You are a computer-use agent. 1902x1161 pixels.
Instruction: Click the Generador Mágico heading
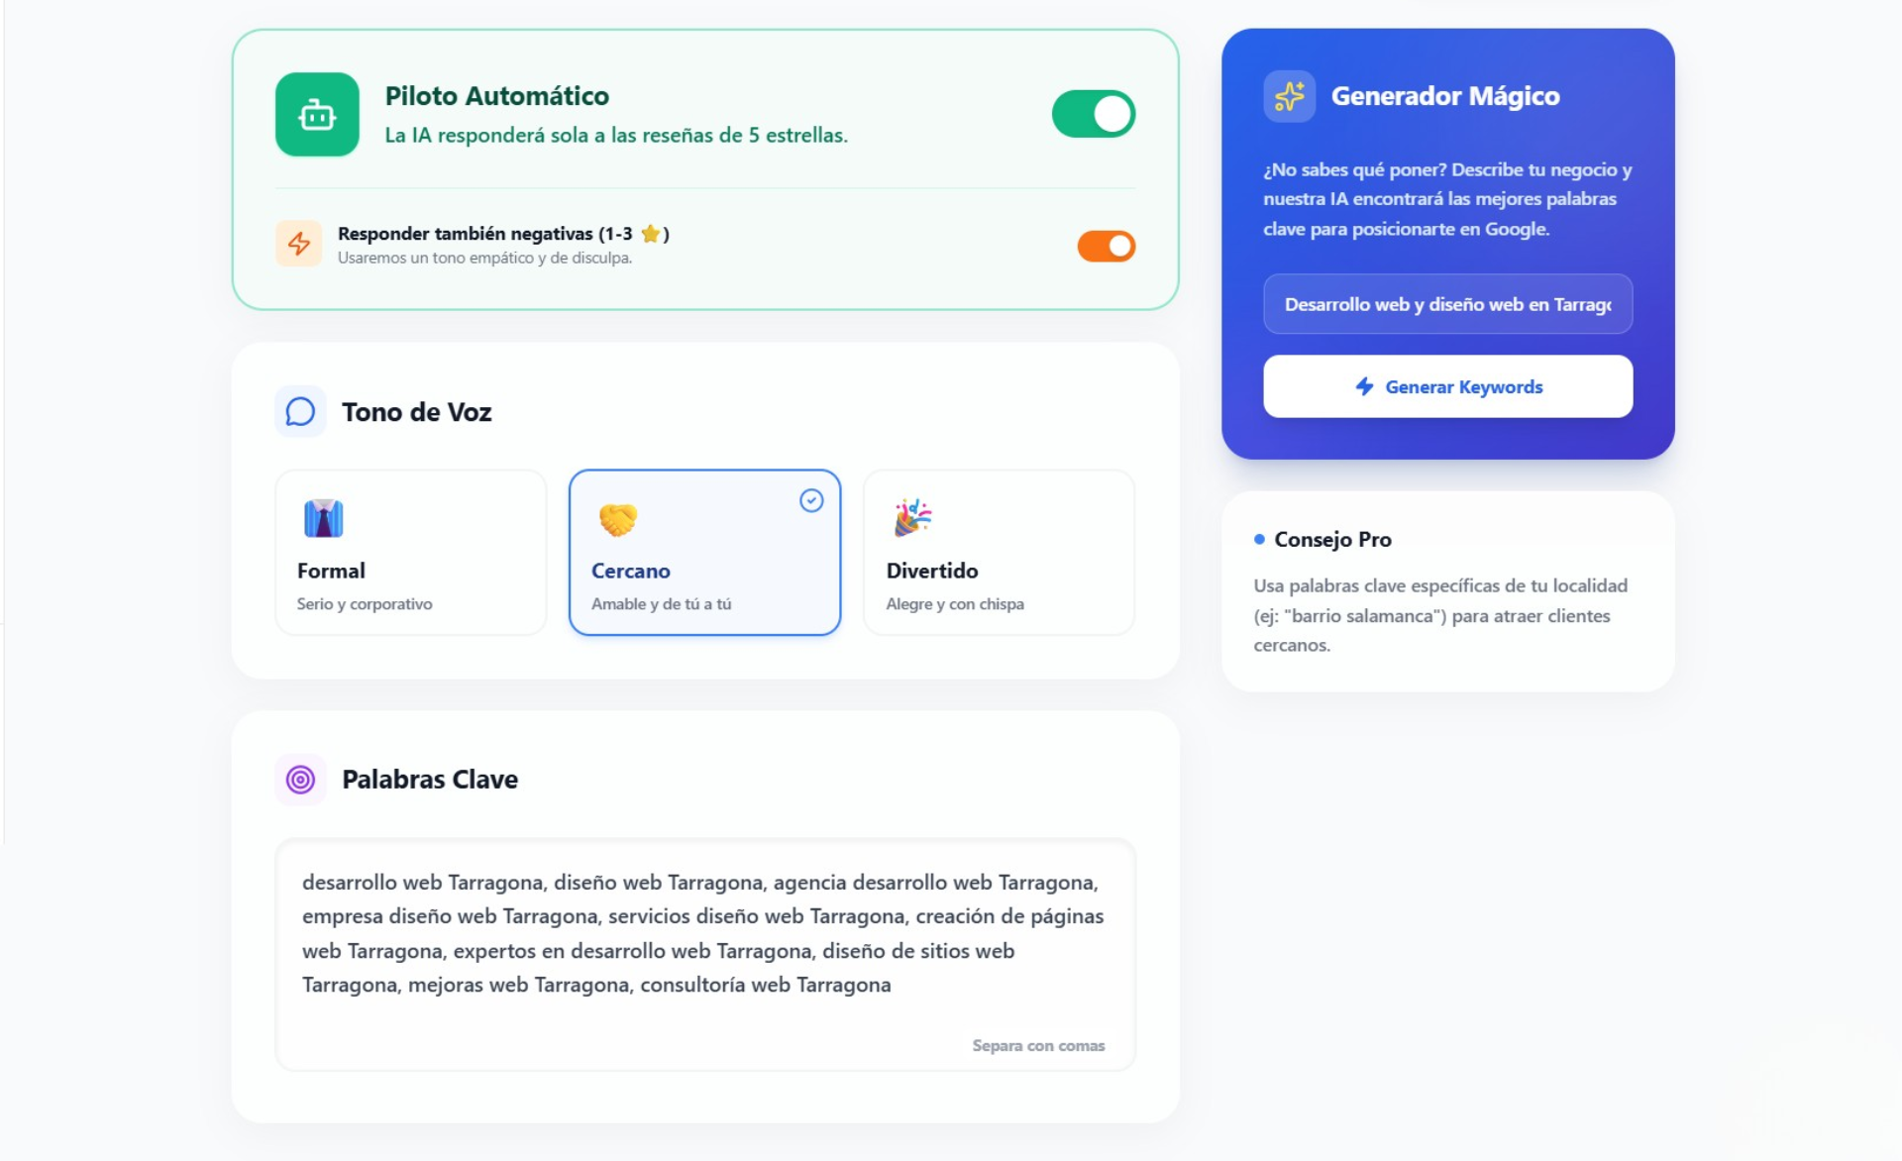(x=1444, y=96)
